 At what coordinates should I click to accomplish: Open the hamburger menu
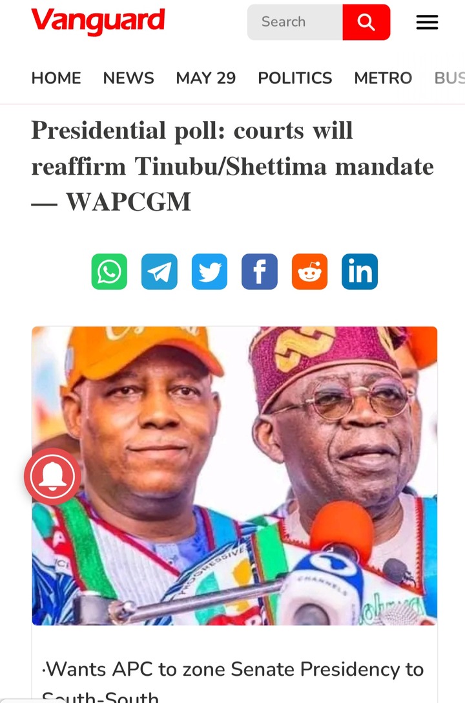coord(427,22)
